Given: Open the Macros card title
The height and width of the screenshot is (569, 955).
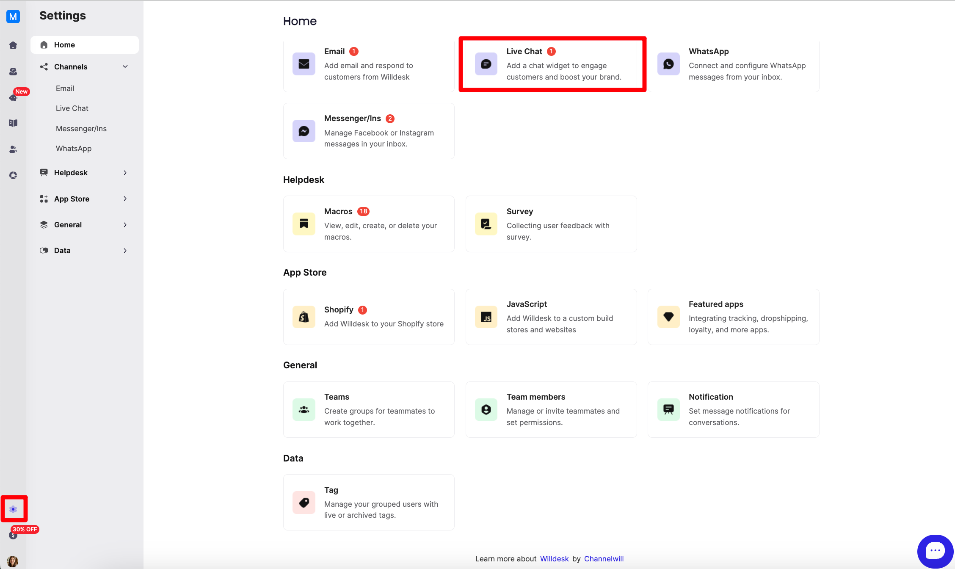Looking at the screenshot, I should pyautogui.click(x=338, y=211).
